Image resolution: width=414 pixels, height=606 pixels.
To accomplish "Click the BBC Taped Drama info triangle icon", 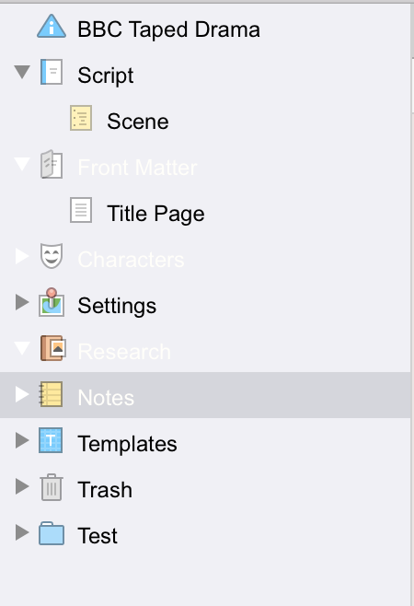I will click(x=52, y=27).
